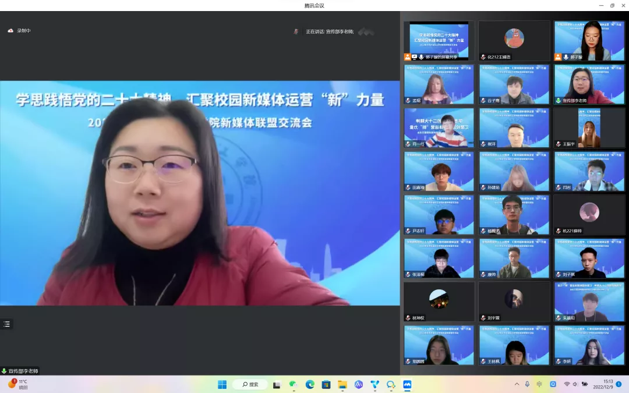Click the taskbar search box

(x=250, y=385)
